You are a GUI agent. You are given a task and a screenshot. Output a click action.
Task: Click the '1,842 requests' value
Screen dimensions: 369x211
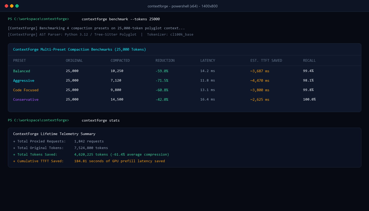(89, 141)
